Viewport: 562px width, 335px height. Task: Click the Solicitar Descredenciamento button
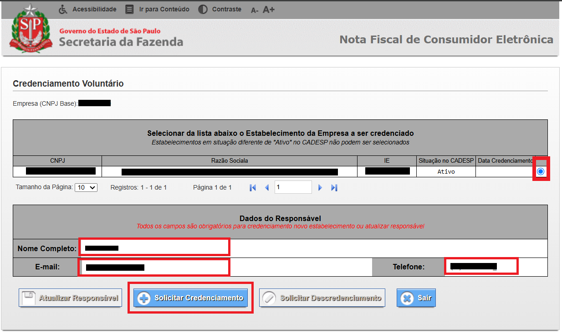tap(322, 298)
